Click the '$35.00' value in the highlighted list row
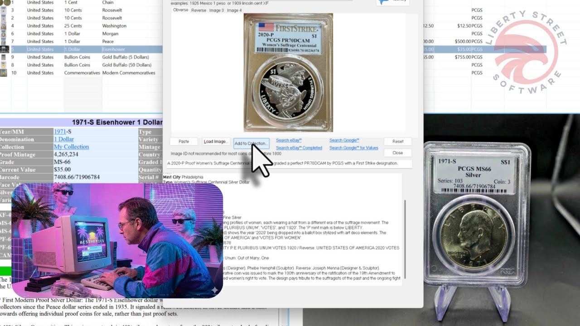The width and height of the screenshot is (580, 326). 463,49
